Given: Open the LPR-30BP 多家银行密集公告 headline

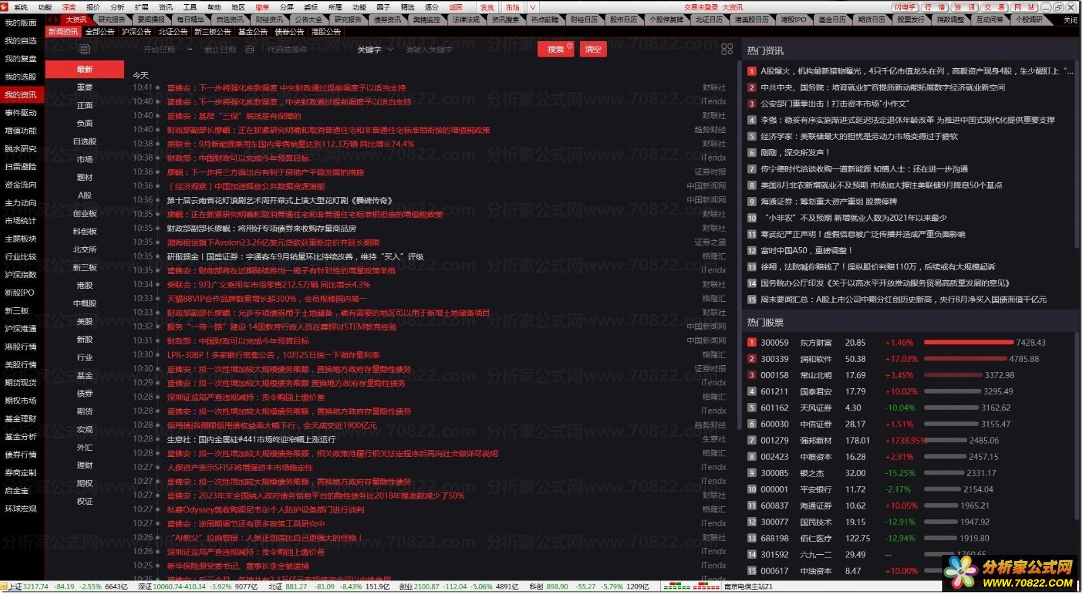Looking at the screenshot, I should click(x=273, y=355).
